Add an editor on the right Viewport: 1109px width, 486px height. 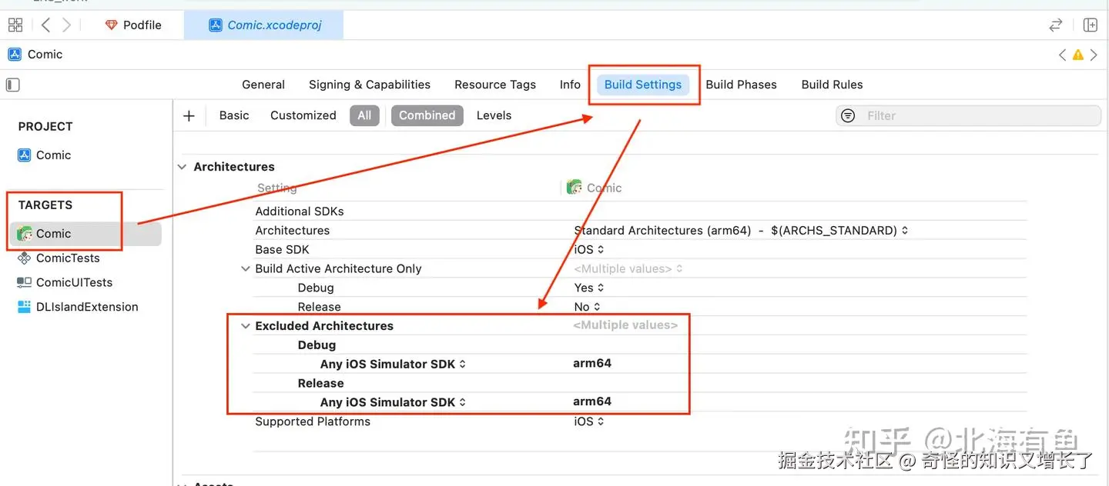1091,25
